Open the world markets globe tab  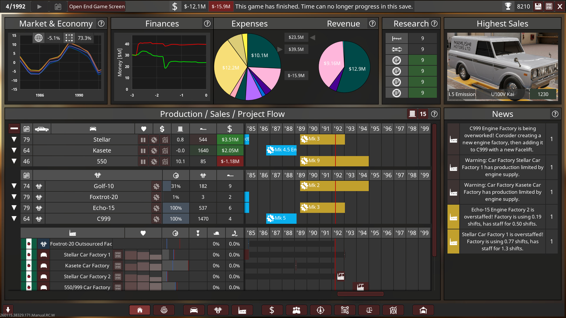164,310
